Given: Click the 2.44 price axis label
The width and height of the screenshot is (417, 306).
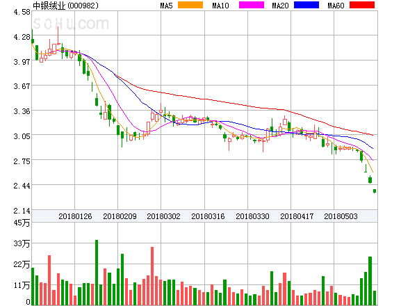Looking at the screenshot, I should coord(22,186).
